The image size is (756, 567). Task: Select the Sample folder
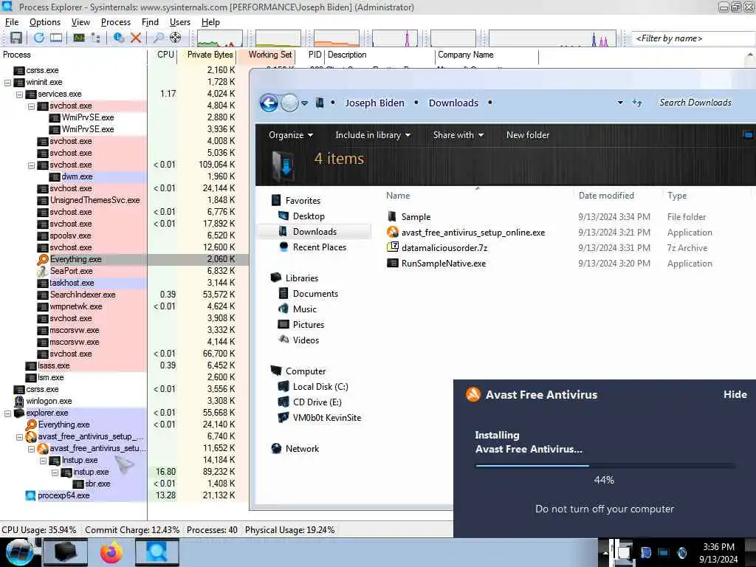pos(416,217)
